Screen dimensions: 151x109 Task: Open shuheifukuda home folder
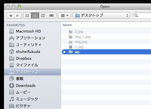click(x=32, y=52)
